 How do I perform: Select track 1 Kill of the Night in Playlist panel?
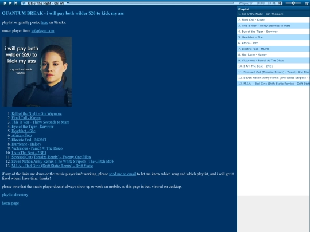(273, 14)
